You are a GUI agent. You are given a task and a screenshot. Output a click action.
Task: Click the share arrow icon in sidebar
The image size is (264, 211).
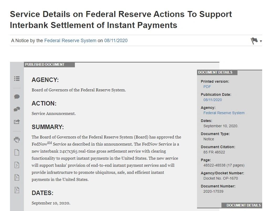[17, 122]
